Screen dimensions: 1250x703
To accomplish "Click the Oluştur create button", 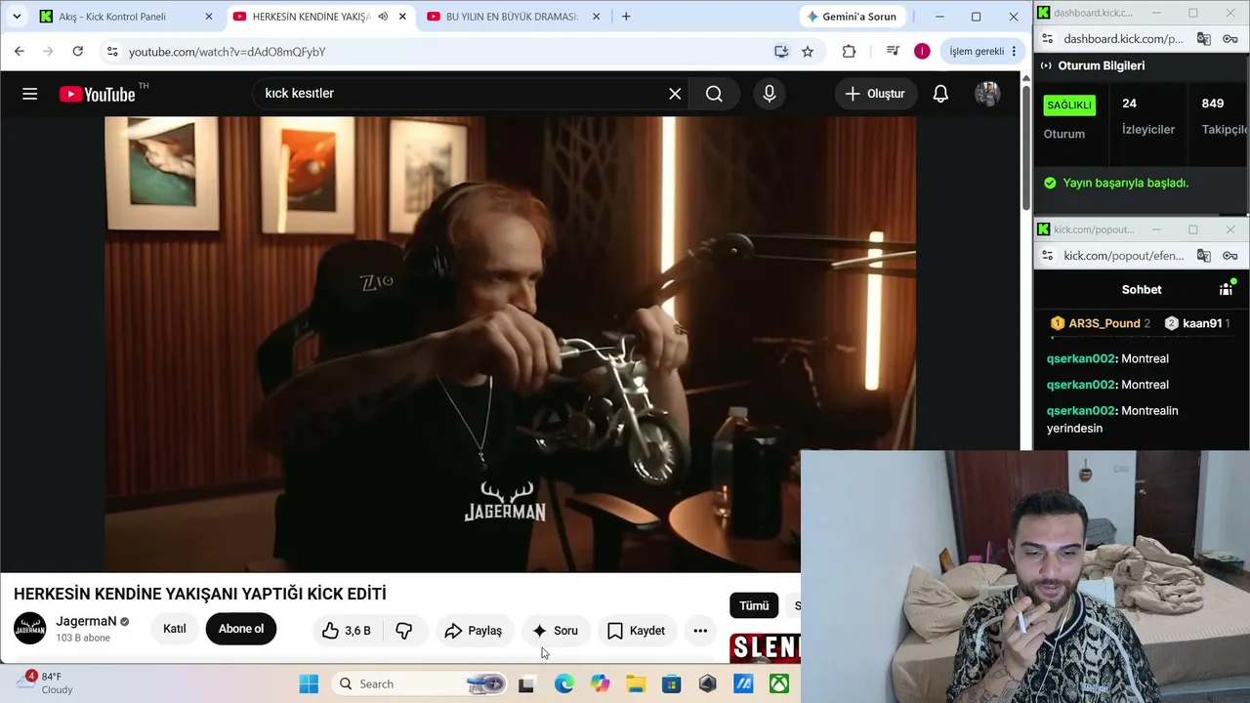I will [x=875, y=94].
